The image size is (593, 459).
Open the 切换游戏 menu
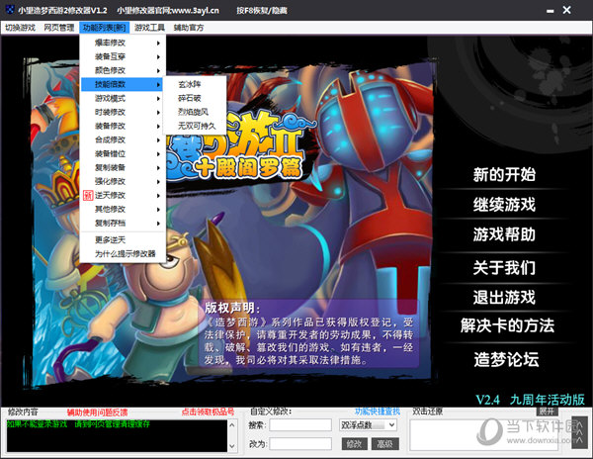click(20, 28)
